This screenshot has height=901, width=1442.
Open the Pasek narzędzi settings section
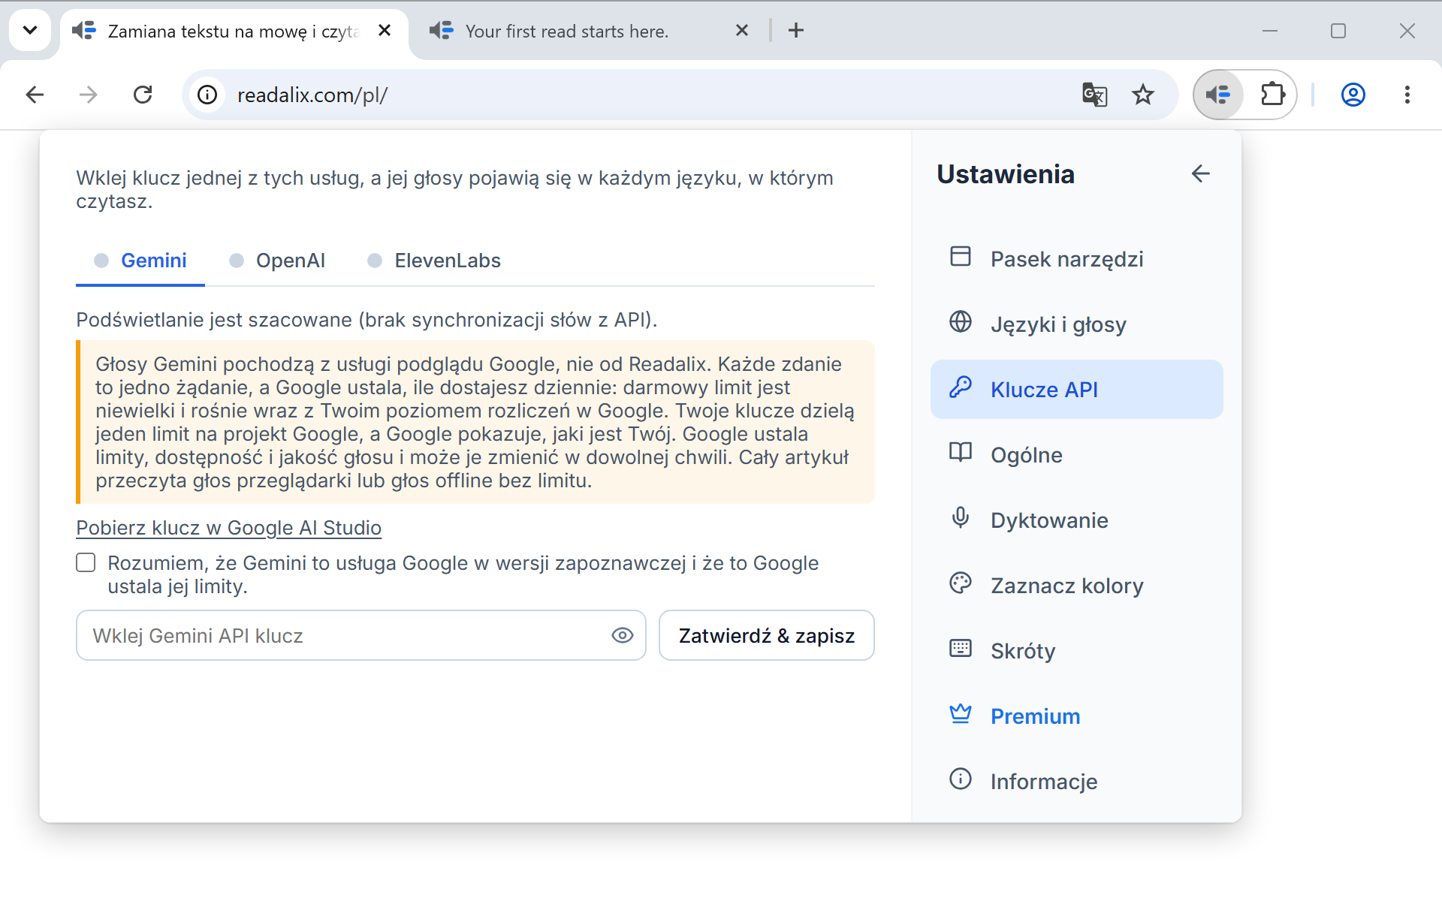click(x=1076, y=259)
